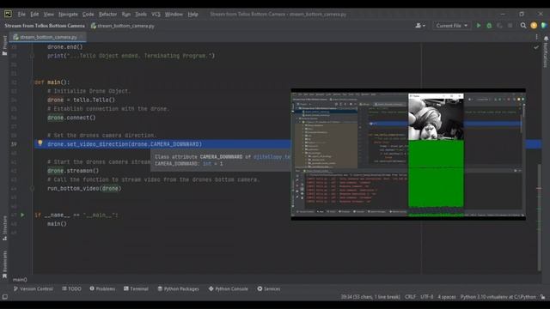Change the 4 spaces indent setting

[447, 297]
